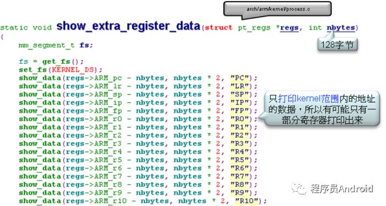The height and width of the screenshot is (206, 386).
Task: Select the highlighted "PC" string literal
Action: coord(240,78)
